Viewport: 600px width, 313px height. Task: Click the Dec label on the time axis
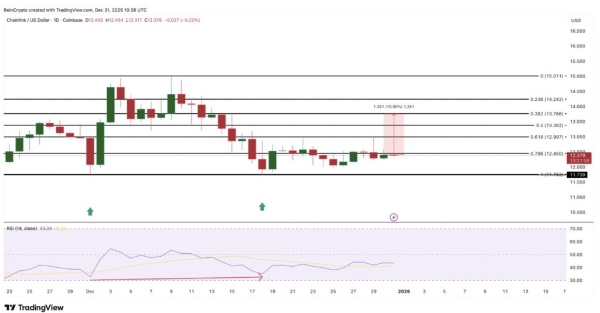[x=90, y=291]
